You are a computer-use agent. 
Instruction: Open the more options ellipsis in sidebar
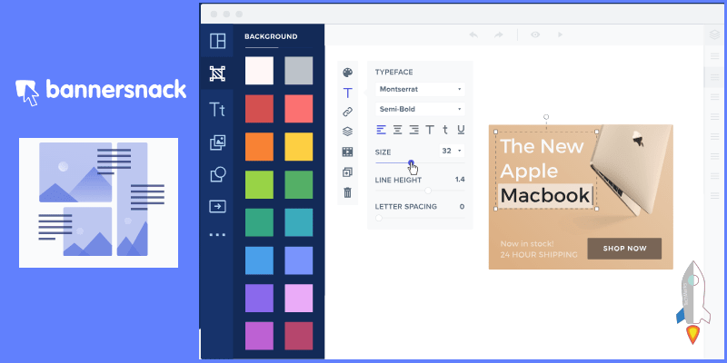[x=216, y=235]
